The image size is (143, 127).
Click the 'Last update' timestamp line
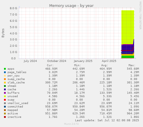point(107,120)
